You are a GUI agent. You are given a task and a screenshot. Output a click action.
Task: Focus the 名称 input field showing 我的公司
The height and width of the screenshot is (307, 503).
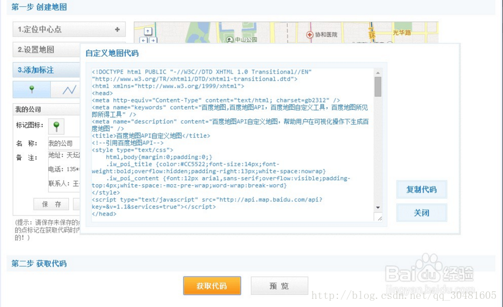64,143
